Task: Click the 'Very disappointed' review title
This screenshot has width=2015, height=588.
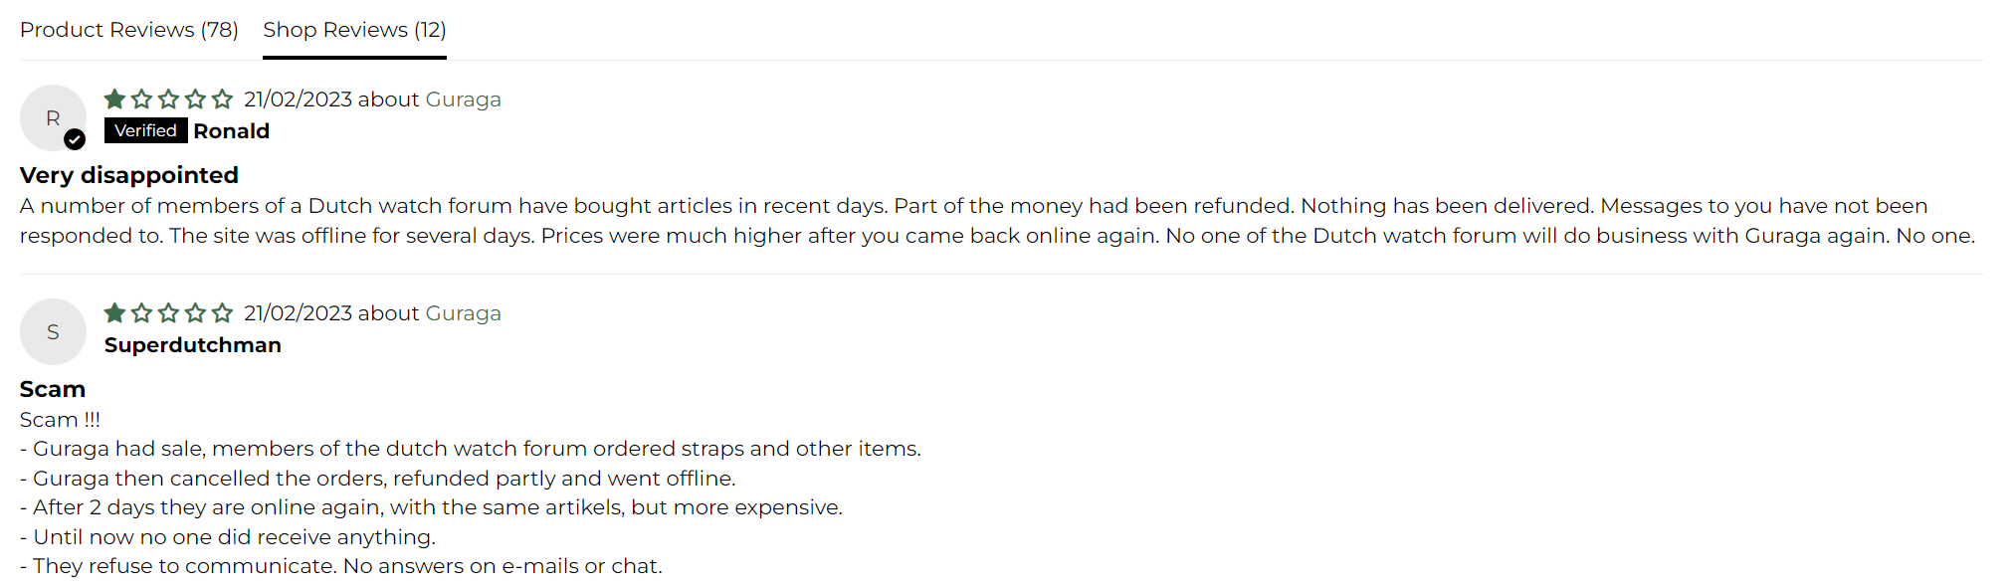Action: 129,175
